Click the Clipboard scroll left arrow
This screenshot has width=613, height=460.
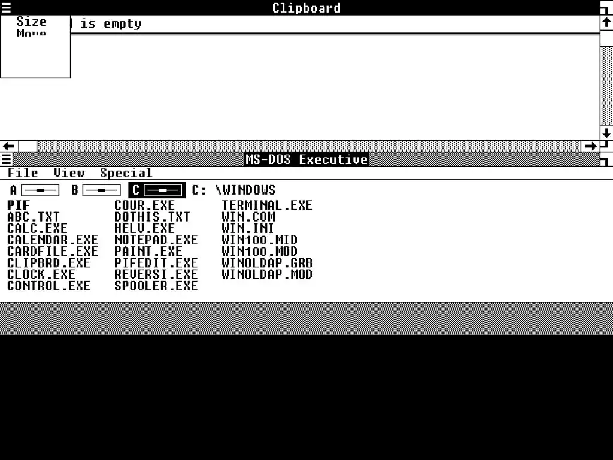tap(9, 146)
